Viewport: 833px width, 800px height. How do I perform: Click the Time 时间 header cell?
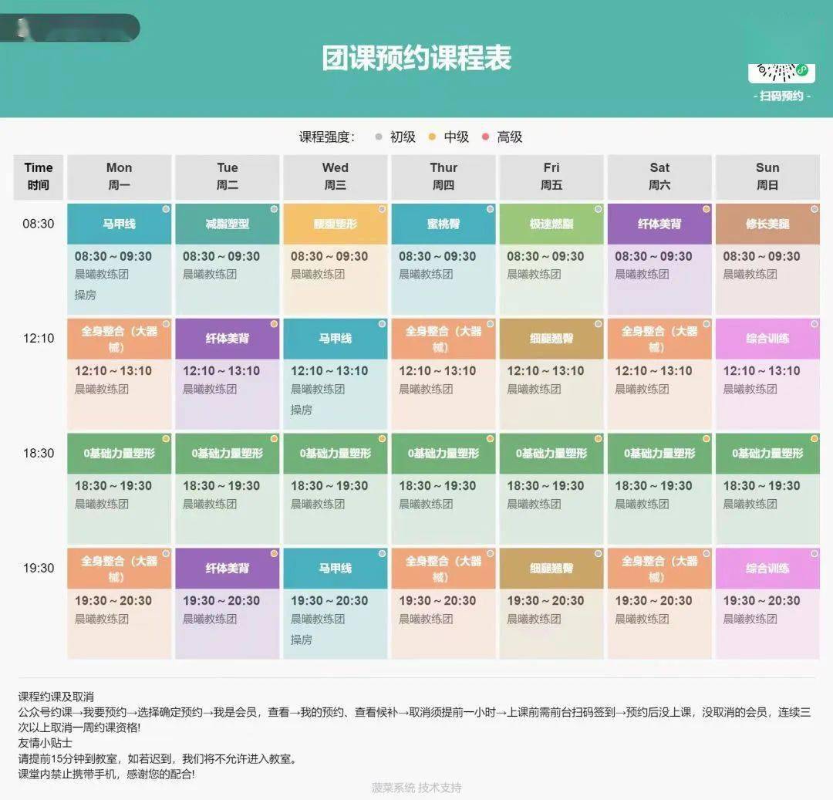coord(39,177)
